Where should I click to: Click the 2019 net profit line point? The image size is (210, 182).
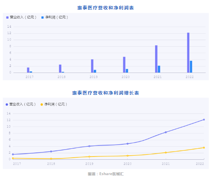click(x=89, y=156)
